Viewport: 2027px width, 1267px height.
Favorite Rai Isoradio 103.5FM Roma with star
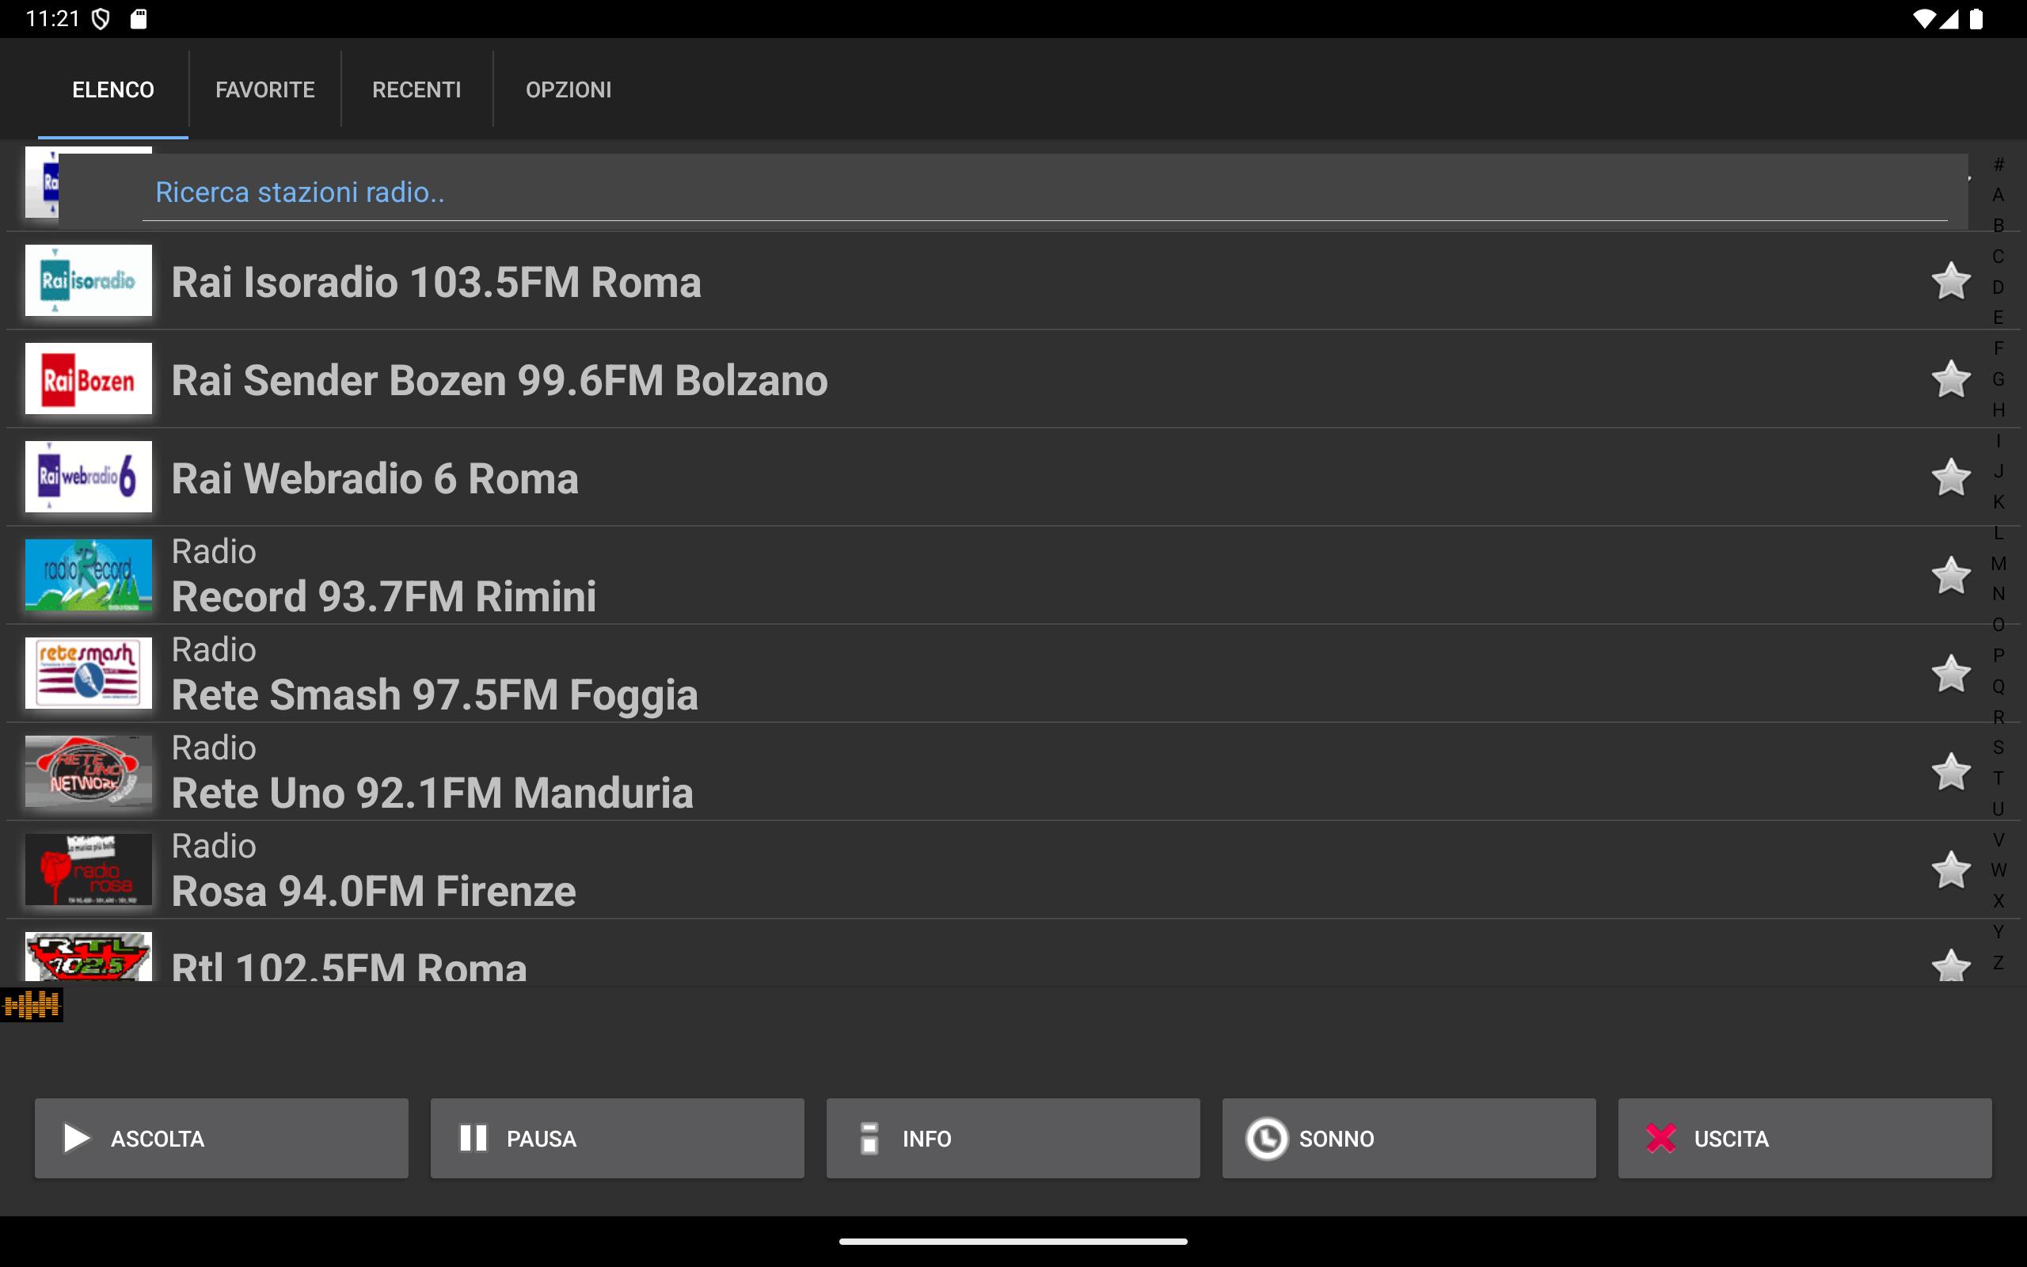(x=1951, y=280)
